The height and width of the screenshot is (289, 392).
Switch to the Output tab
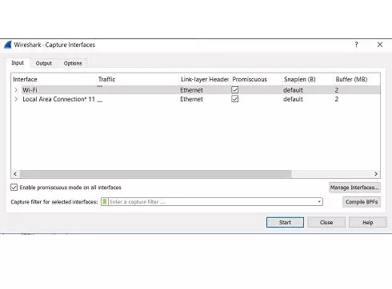tap(44, 63)
